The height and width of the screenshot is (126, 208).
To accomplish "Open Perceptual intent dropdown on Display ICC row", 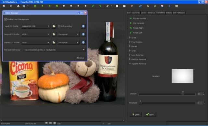I will tap(69, 42).
